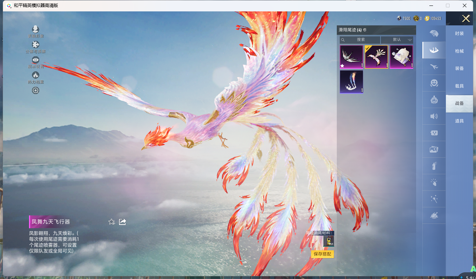This screenshot has width=476, height=279.
Task: Minimize the emulator window
Action: click(431, 6)
